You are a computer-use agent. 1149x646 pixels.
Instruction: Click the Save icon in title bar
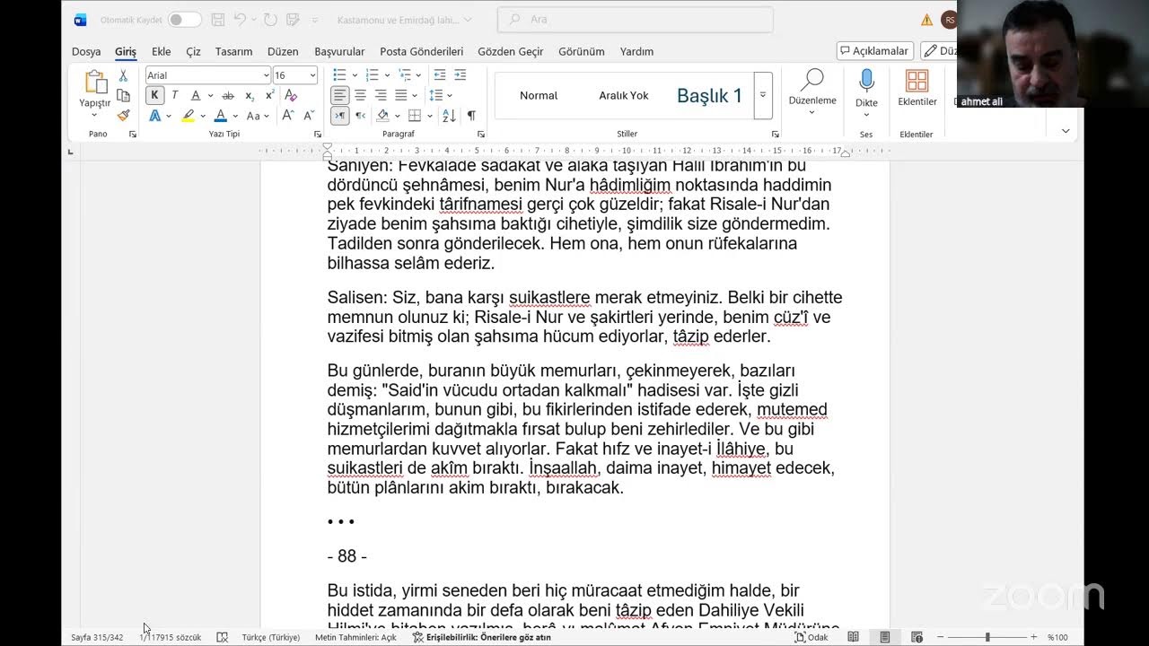click(x=219, y=19)
